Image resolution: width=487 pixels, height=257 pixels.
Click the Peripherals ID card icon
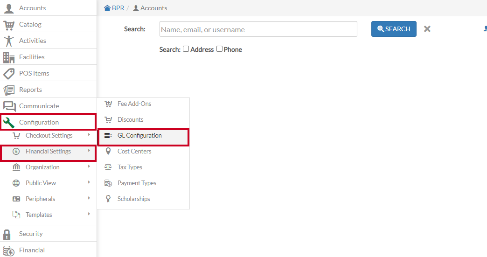16,199
